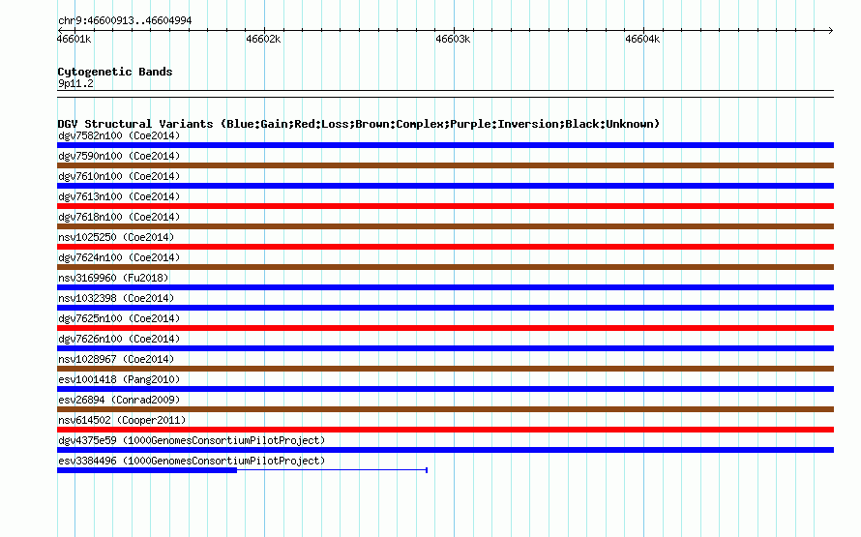Select the blue bar under dgv4375e59
Viewport: 861px width, 537px height.
[445, 450]
